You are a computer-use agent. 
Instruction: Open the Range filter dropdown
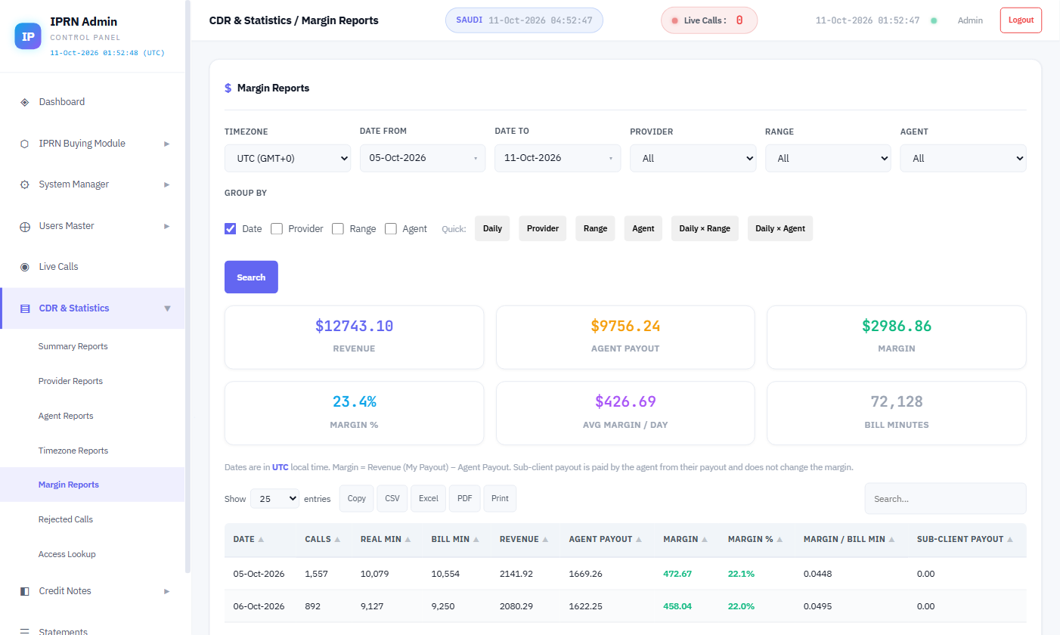(828, 158)
